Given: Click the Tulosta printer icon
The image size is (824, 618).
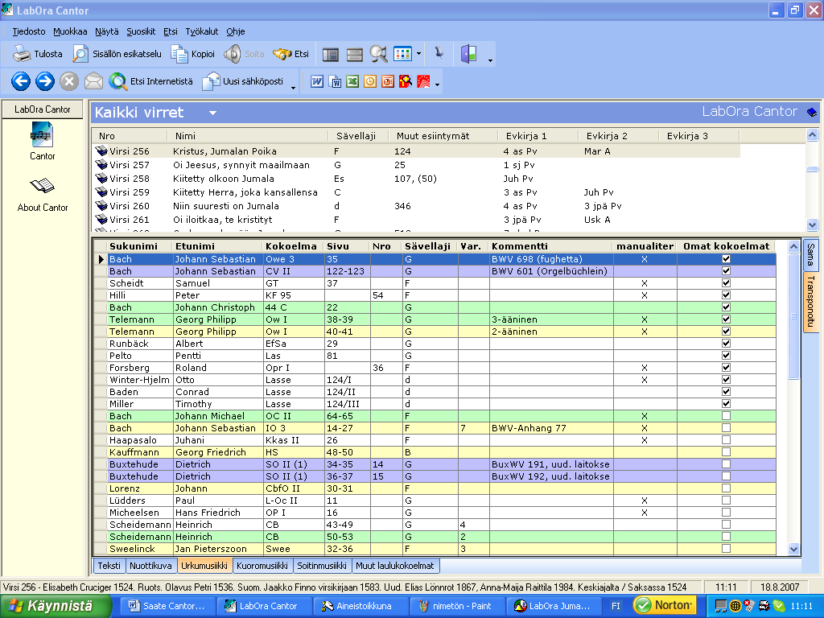Looking at the screenshot, I should click(22, 54).
